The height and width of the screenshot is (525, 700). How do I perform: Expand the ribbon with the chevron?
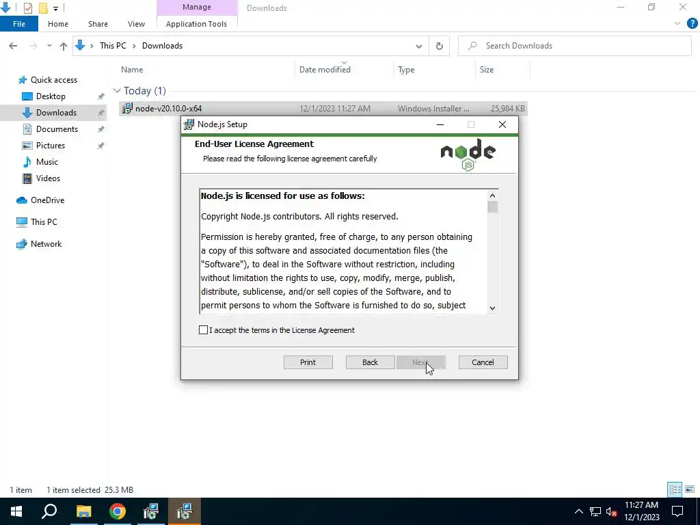click(677, 24)
